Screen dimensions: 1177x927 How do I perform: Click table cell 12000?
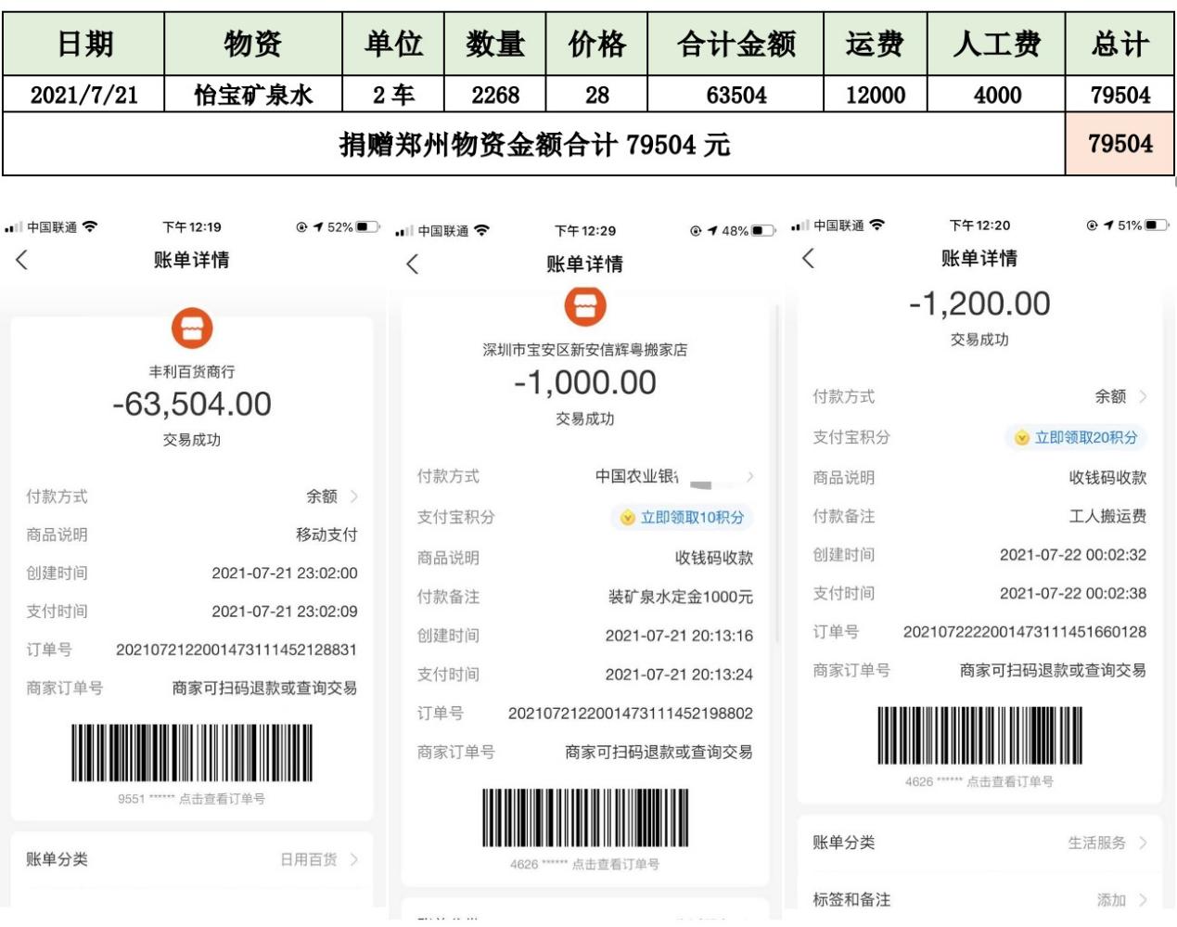[x=876, y=95]
